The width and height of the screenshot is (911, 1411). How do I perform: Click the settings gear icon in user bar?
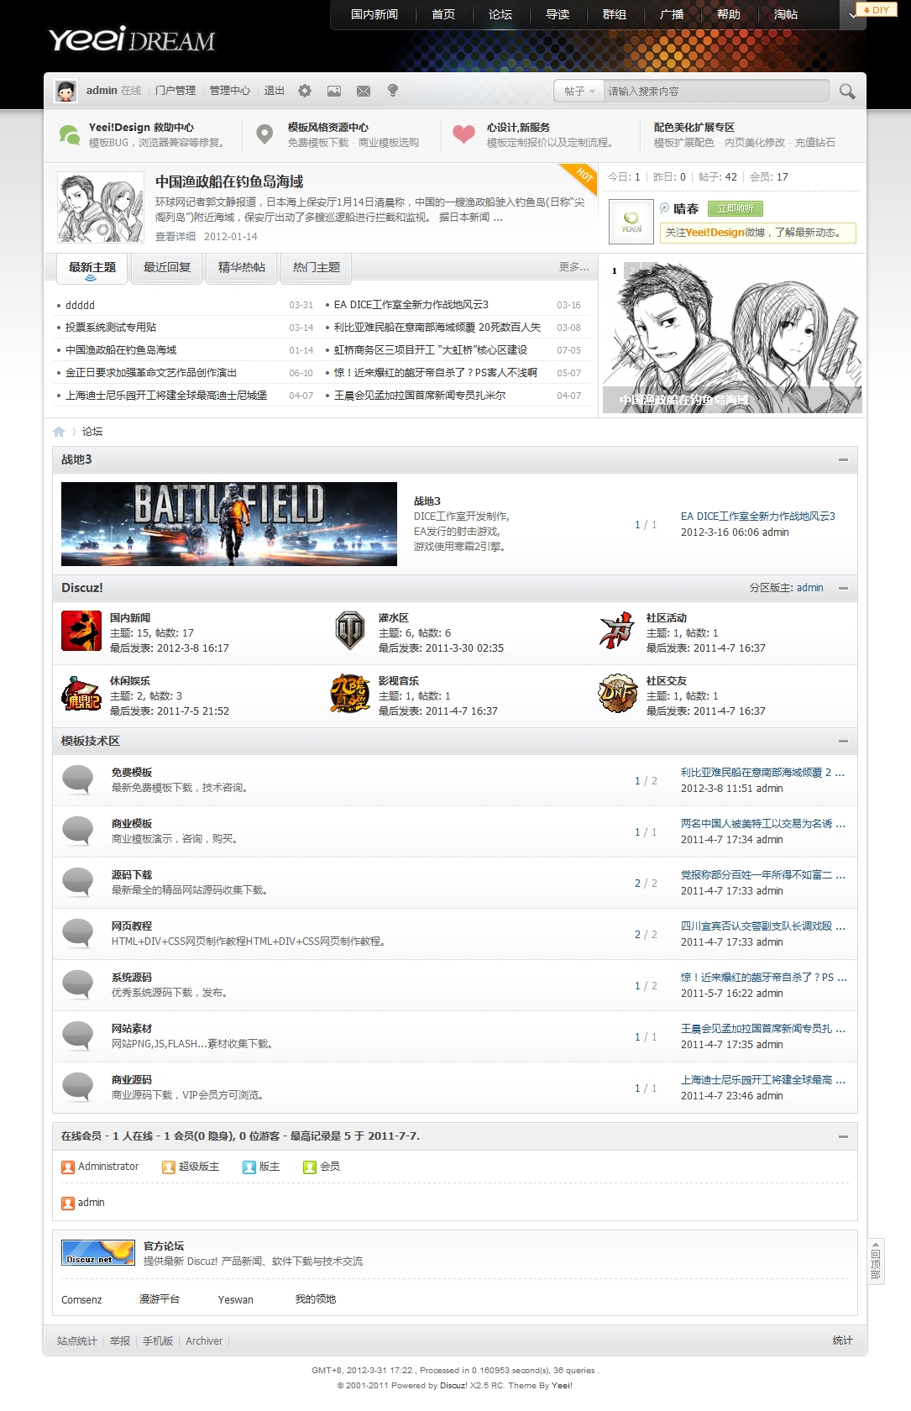point(305,91)
